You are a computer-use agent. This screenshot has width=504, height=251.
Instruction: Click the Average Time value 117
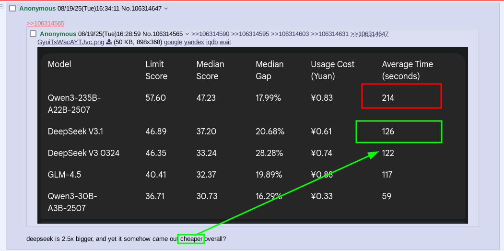coord(387,174)
